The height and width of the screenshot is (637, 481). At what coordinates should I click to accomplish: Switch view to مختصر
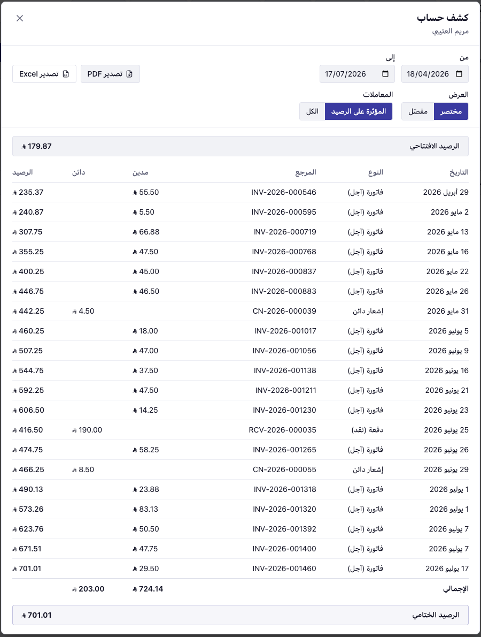click(x=451, y=111)
